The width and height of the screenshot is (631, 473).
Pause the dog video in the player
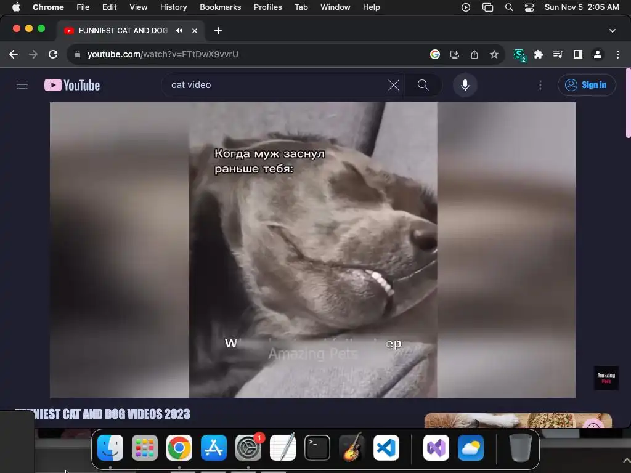(312, 250)
